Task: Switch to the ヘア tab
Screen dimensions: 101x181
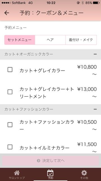Action: pyautogui.click(x=50, y=40)
